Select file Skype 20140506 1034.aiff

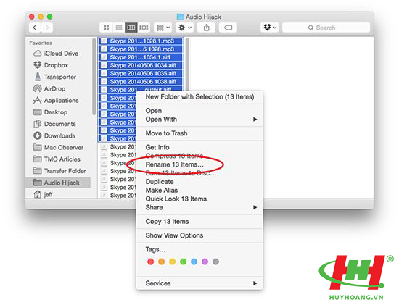[141, 65]
